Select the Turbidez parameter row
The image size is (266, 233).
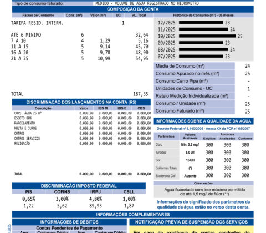(203, 153)
